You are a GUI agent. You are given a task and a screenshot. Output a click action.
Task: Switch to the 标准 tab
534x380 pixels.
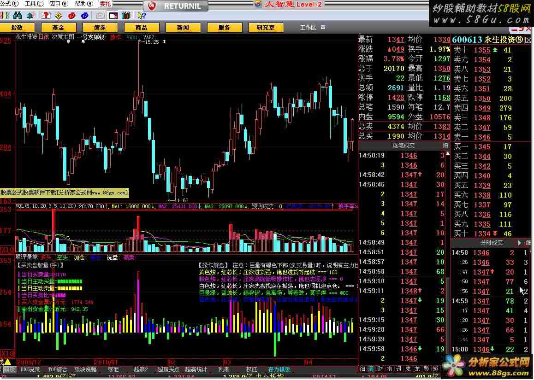point(113,369)
